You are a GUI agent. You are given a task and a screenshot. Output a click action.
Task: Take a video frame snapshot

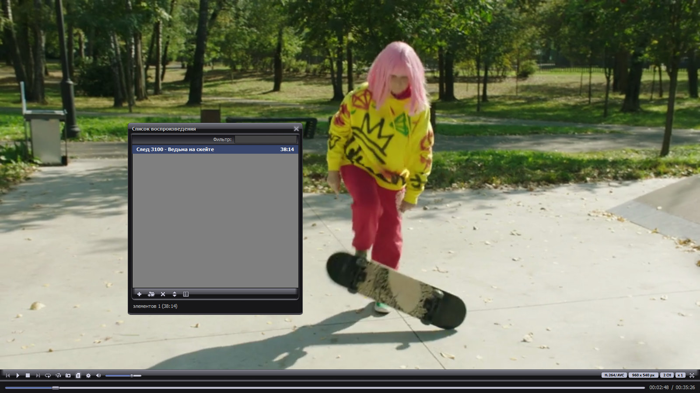[x=68, y=375]
